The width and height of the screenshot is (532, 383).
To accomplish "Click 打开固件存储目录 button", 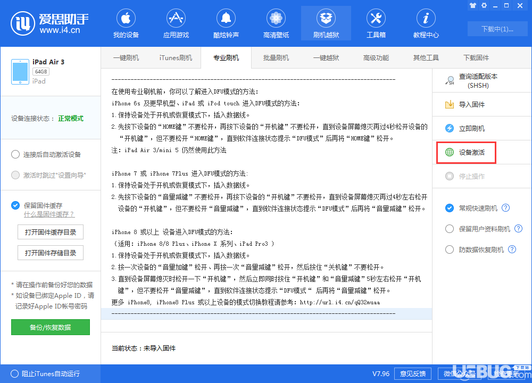I will click(x=50, y=253).
